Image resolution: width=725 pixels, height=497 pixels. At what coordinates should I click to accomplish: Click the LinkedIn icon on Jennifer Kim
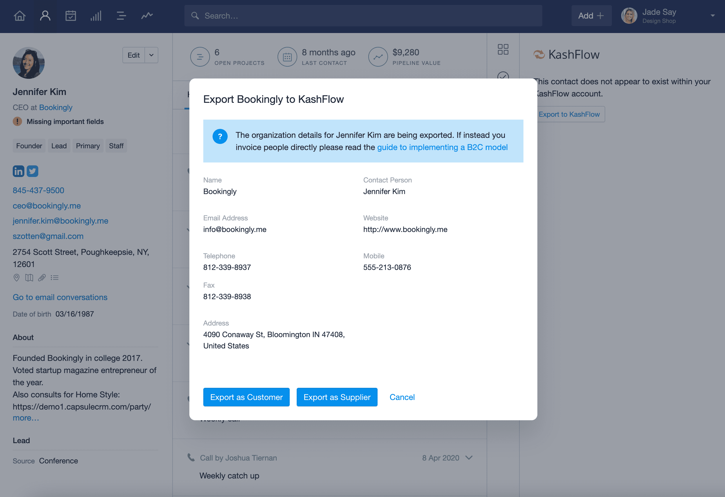click(18, 171)
